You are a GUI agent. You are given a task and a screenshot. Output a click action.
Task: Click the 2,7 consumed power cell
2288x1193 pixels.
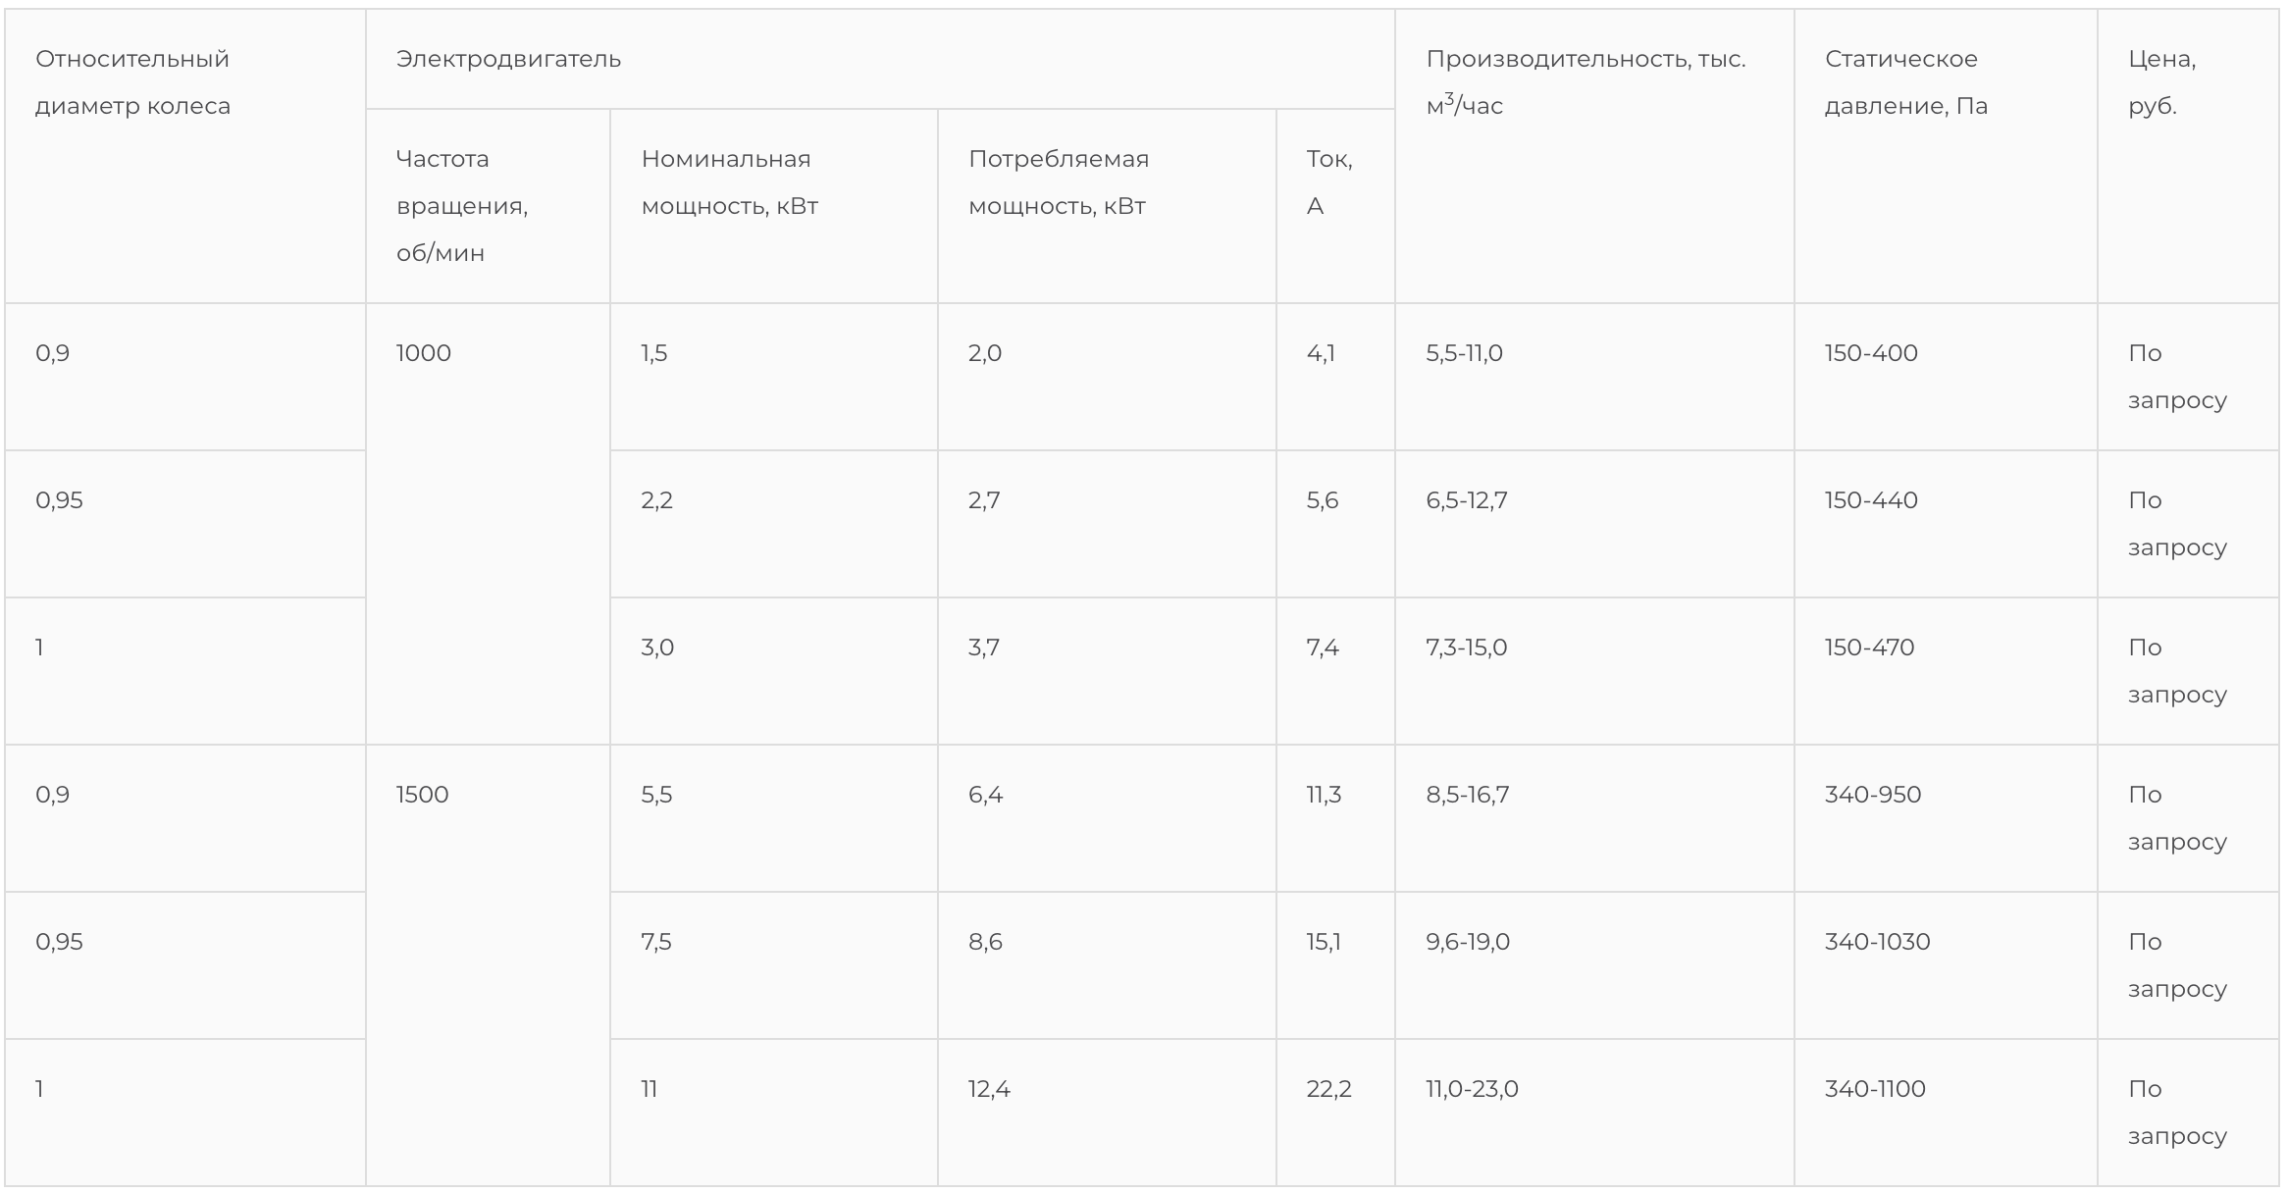984,500
